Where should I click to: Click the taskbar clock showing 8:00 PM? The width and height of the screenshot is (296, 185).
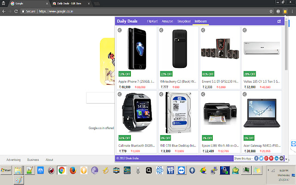click(284, 171)
